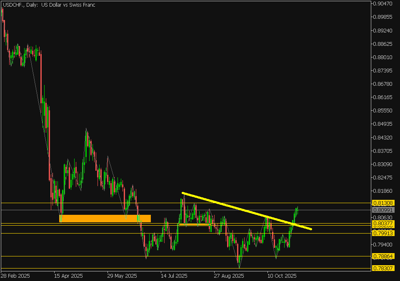Click the 0.79913 price level label
Viewport: 400px width, 281px height.
click(382, 233)
